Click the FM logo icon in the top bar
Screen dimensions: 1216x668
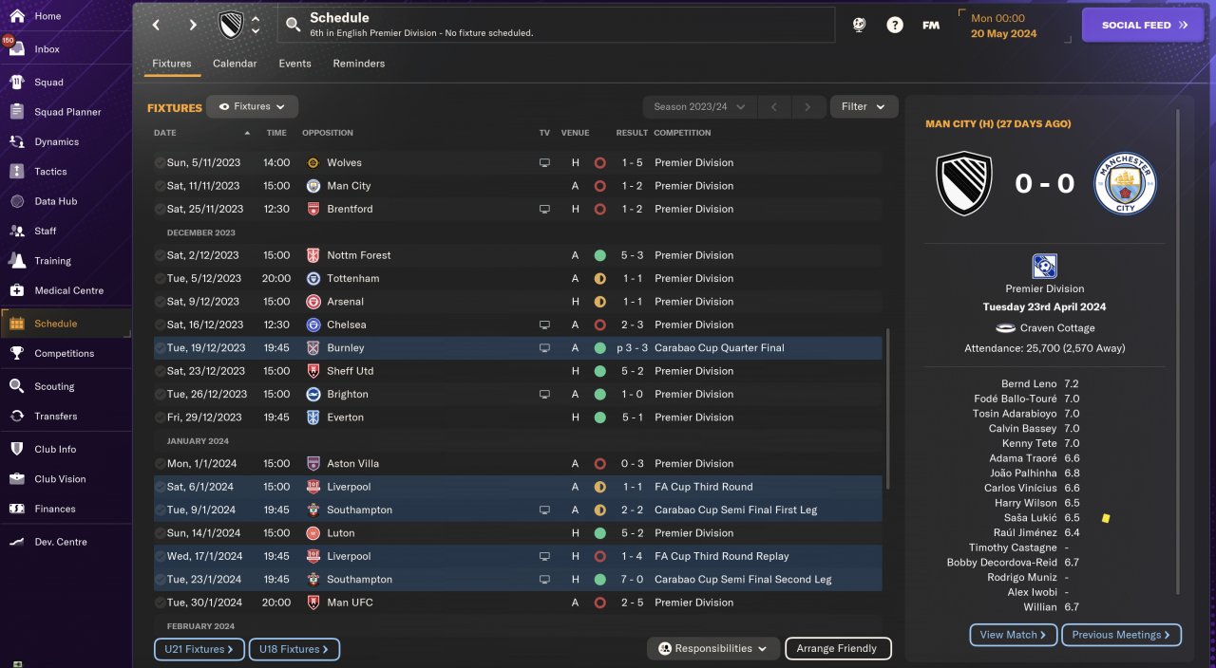click(931, 26)
